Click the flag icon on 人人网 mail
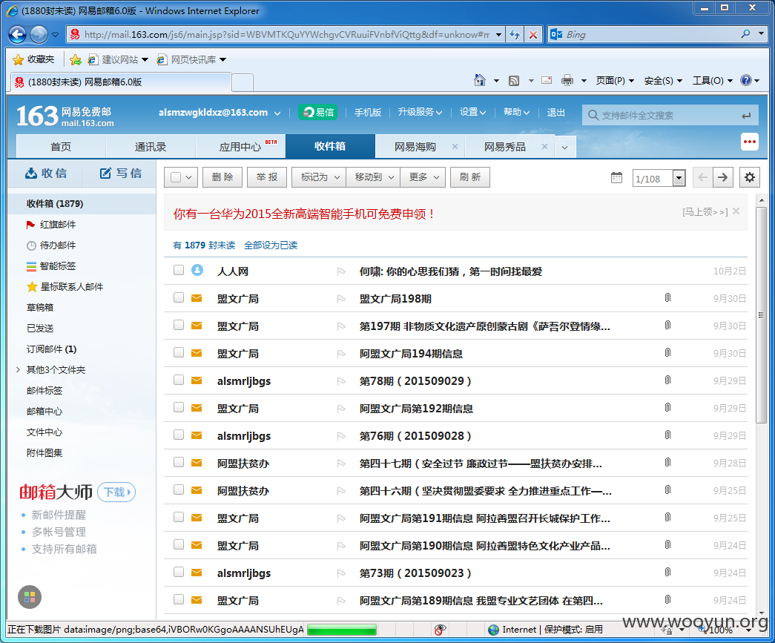The image size is (775, 643). click(x=341, y=271)
